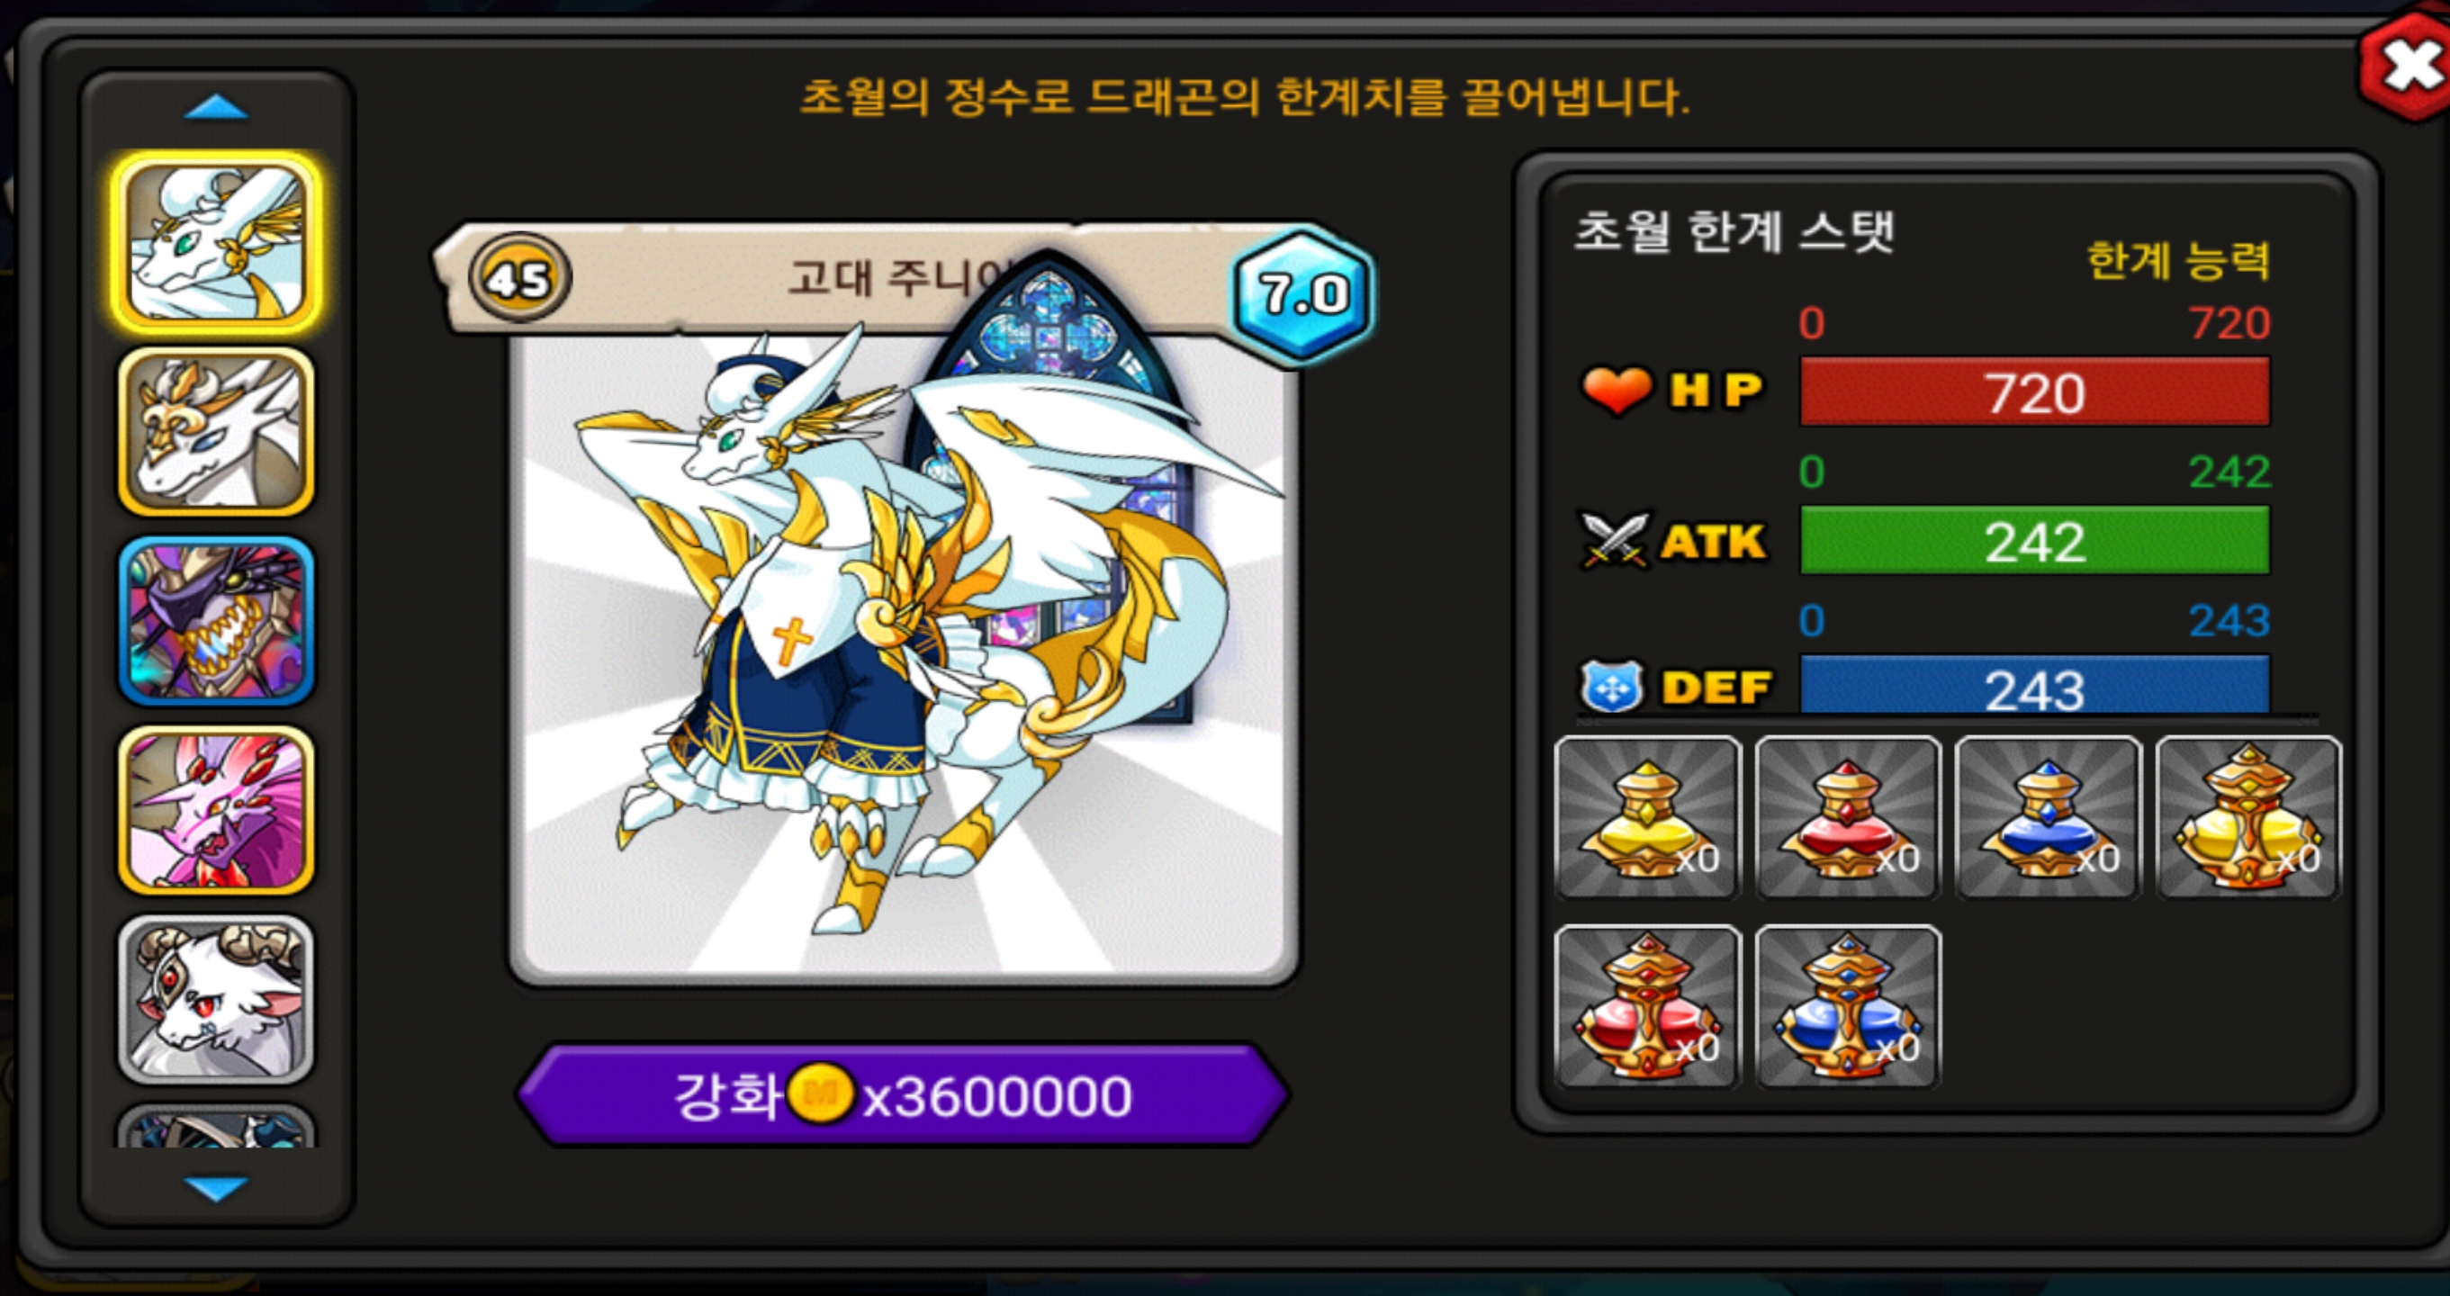Viewport: 2450px width, 1296px height.
Task: Close the transcendence dialog with red X
Action: 2406,67
